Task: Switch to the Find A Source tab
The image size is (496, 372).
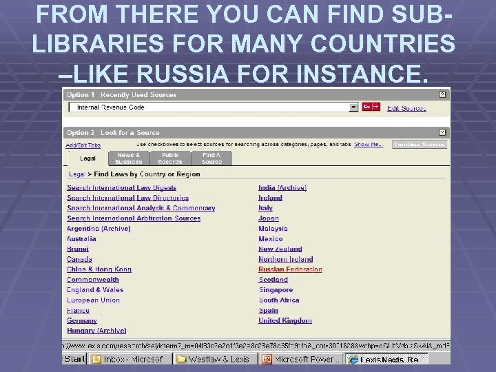Action: (x=211, y=158)
